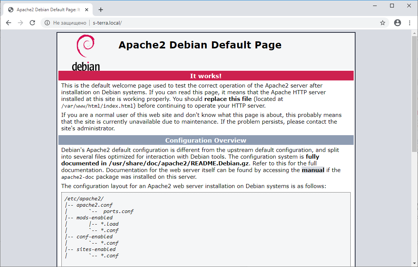Click the 'Apache2 Debian Default Page' title

tap(200, 45)
